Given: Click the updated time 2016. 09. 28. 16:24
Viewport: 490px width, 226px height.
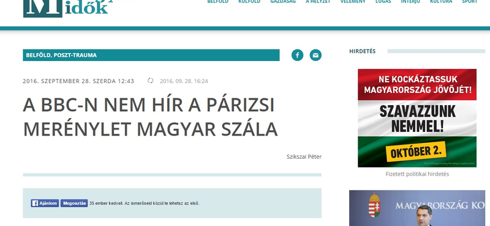Looking at the screenshot, I should tap(184, 81).
